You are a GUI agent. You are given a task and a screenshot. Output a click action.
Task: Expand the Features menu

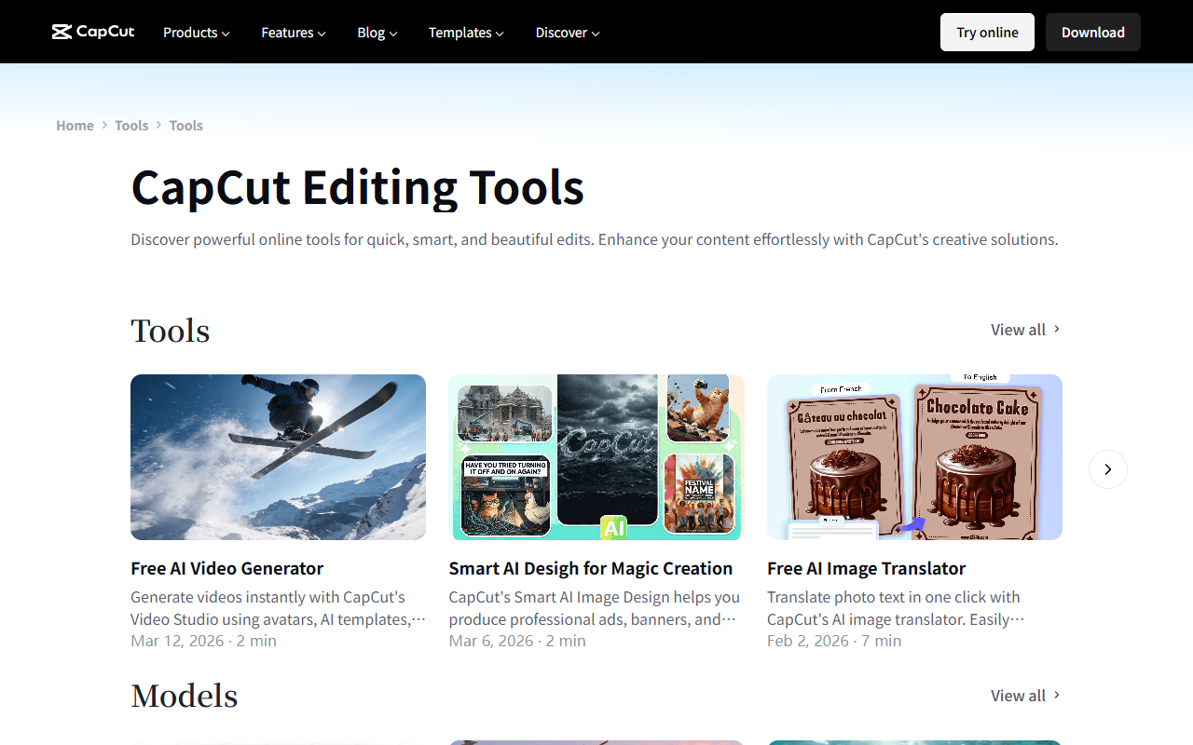[x=294, y=33]
